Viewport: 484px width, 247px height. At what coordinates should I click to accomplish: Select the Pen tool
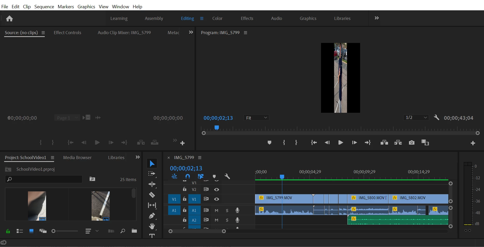pos(152,216)
